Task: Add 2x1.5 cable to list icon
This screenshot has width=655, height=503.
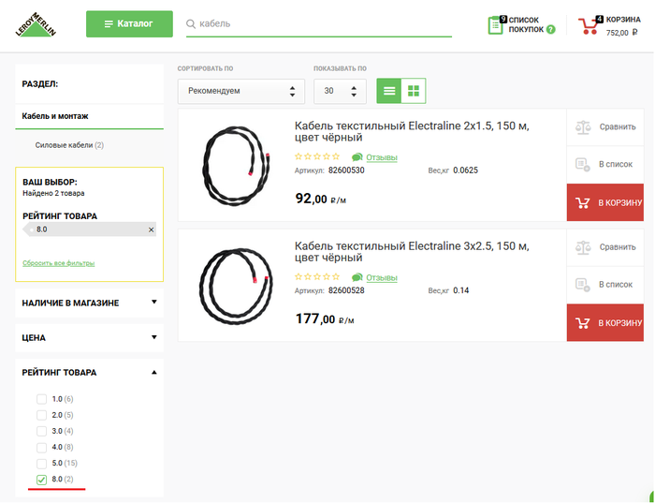Action: pyautogui.click(x=583, y=164)
